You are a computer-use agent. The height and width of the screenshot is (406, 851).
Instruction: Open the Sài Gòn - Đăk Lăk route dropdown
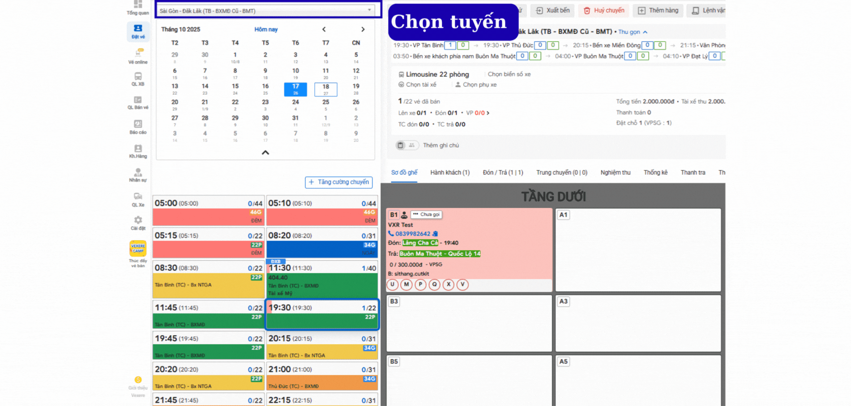(x=267, y=10)
